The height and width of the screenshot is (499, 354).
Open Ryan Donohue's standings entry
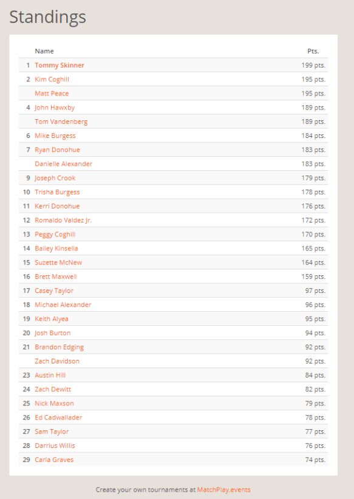pyautogui.click(x=56, y=150)
